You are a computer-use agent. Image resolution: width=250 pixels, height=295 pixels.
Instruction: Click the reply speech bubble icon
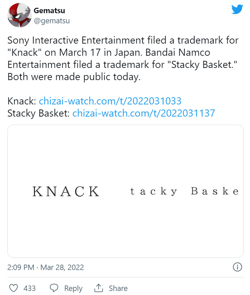(x=54, y=288)
